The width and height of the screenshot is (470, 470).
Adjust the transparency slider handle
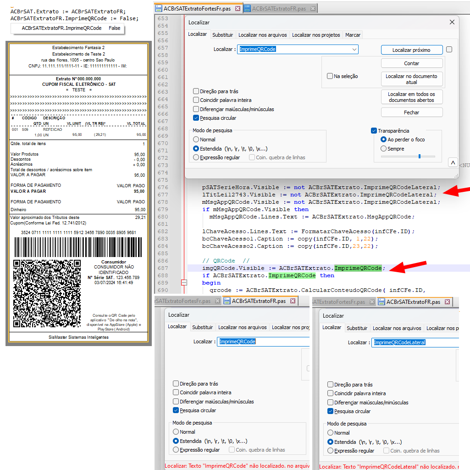pos(420,156)
